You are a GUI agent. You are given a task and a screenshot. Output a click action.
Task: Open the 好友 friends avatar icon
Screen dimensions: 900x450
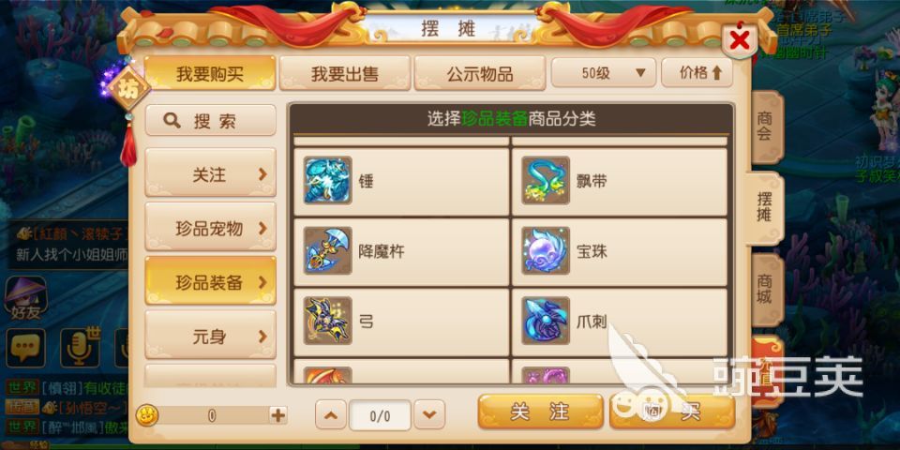[25, 297]
